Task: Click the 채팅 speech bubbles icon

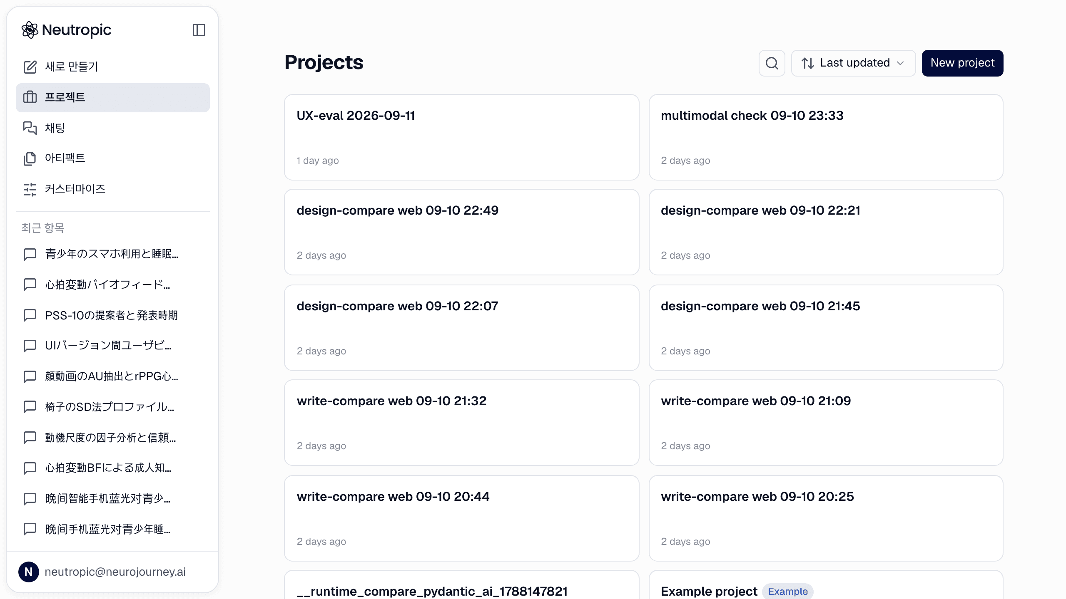Action: [30, 128]
